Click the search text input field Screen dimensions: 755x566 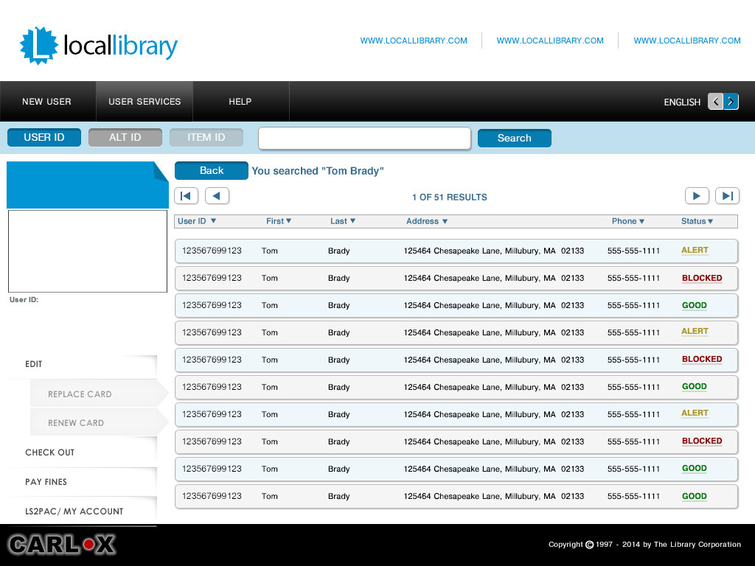[364, 139]
